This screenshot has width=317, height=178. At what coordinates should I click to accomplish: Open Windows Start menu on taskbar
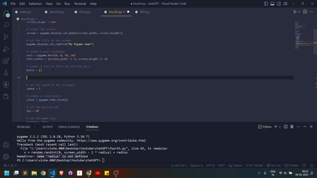[x=7, y=173]
